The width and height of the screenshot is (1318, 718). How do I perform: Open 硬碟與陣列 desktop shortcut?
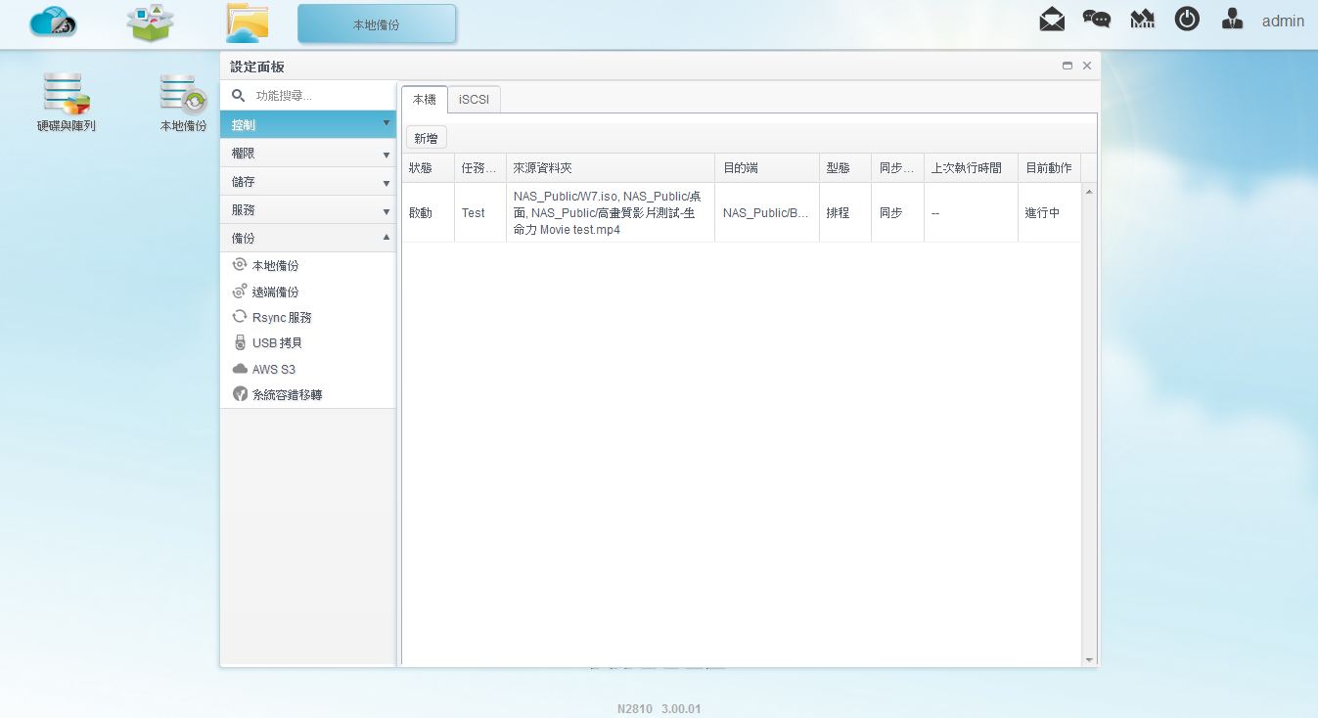67,103
